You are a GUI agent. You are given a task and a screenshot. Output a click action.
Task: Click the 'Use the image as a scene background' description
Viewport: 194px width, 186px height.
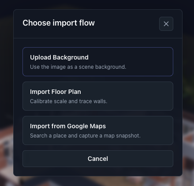78,67
